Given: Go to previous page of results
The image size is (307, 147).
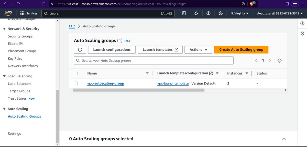Looking at the screenshot, I should point(256,61).
